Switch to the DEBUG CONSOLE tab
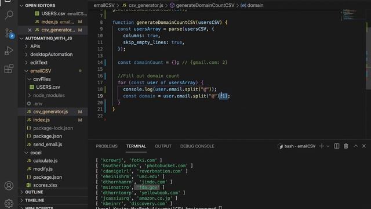This screenshot has width=371, height=209. click(197, 146)
